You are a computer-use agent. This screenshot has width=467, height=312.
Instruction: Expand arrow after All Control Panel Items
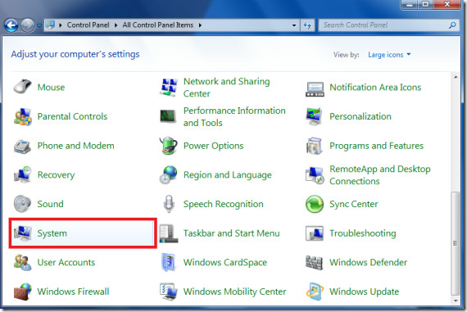coord(200,25)
